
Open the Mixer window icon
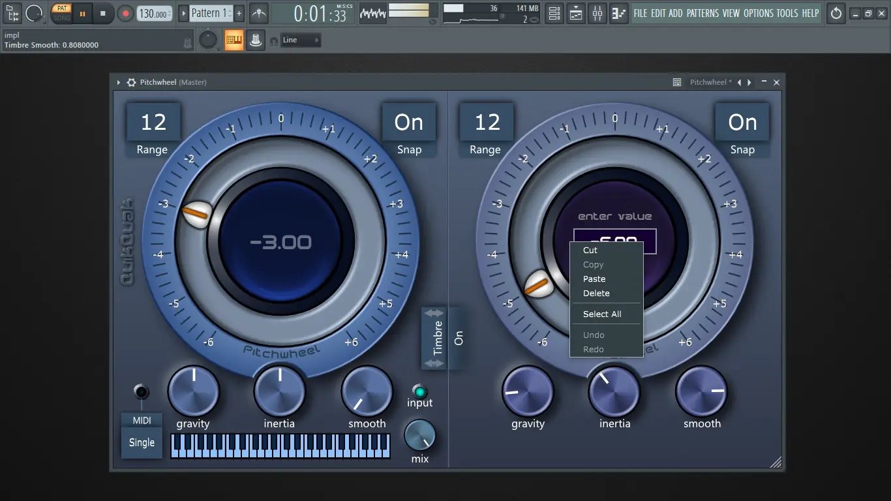[x=597, y=13]
